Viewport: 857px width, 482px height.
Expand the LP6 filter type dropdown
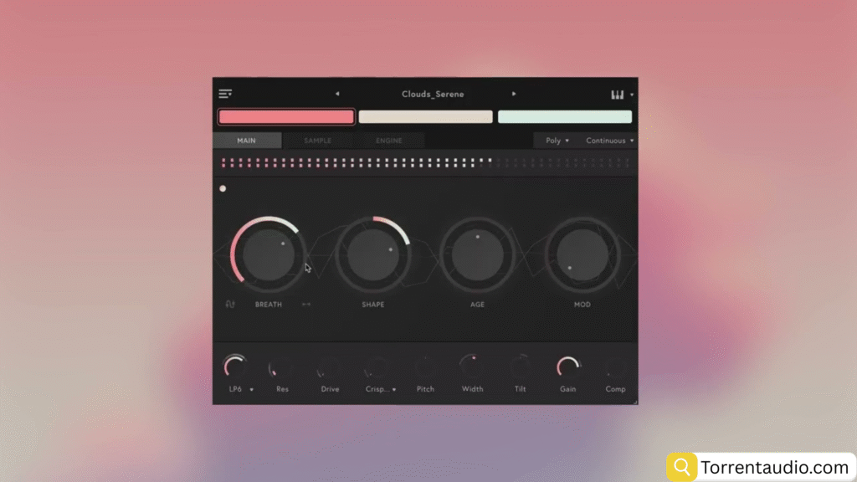click(x=251, y=389)
